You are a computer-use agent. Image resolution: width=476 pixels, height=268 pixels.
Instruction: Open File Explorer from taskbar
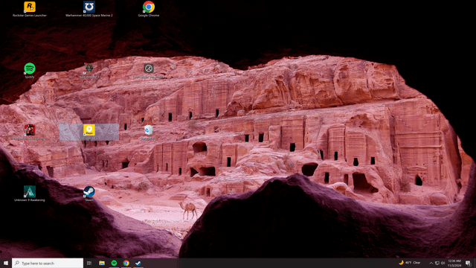[x=102, y=263]
